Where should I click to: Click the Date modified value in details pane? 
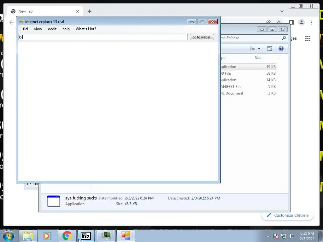139,198
